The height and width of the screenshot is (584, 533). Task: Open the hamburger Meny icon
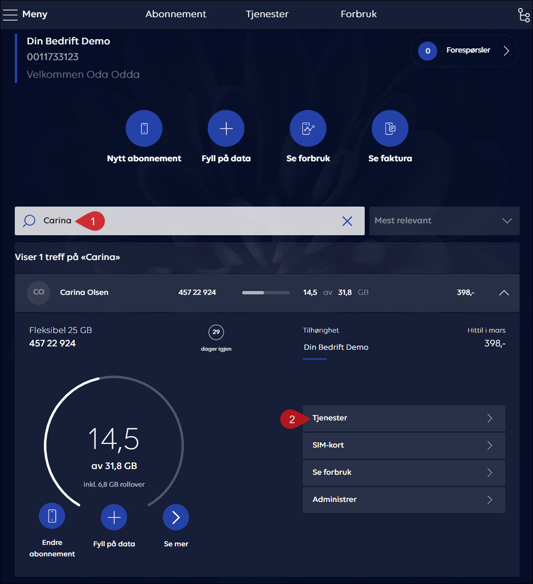click(10, 14)
